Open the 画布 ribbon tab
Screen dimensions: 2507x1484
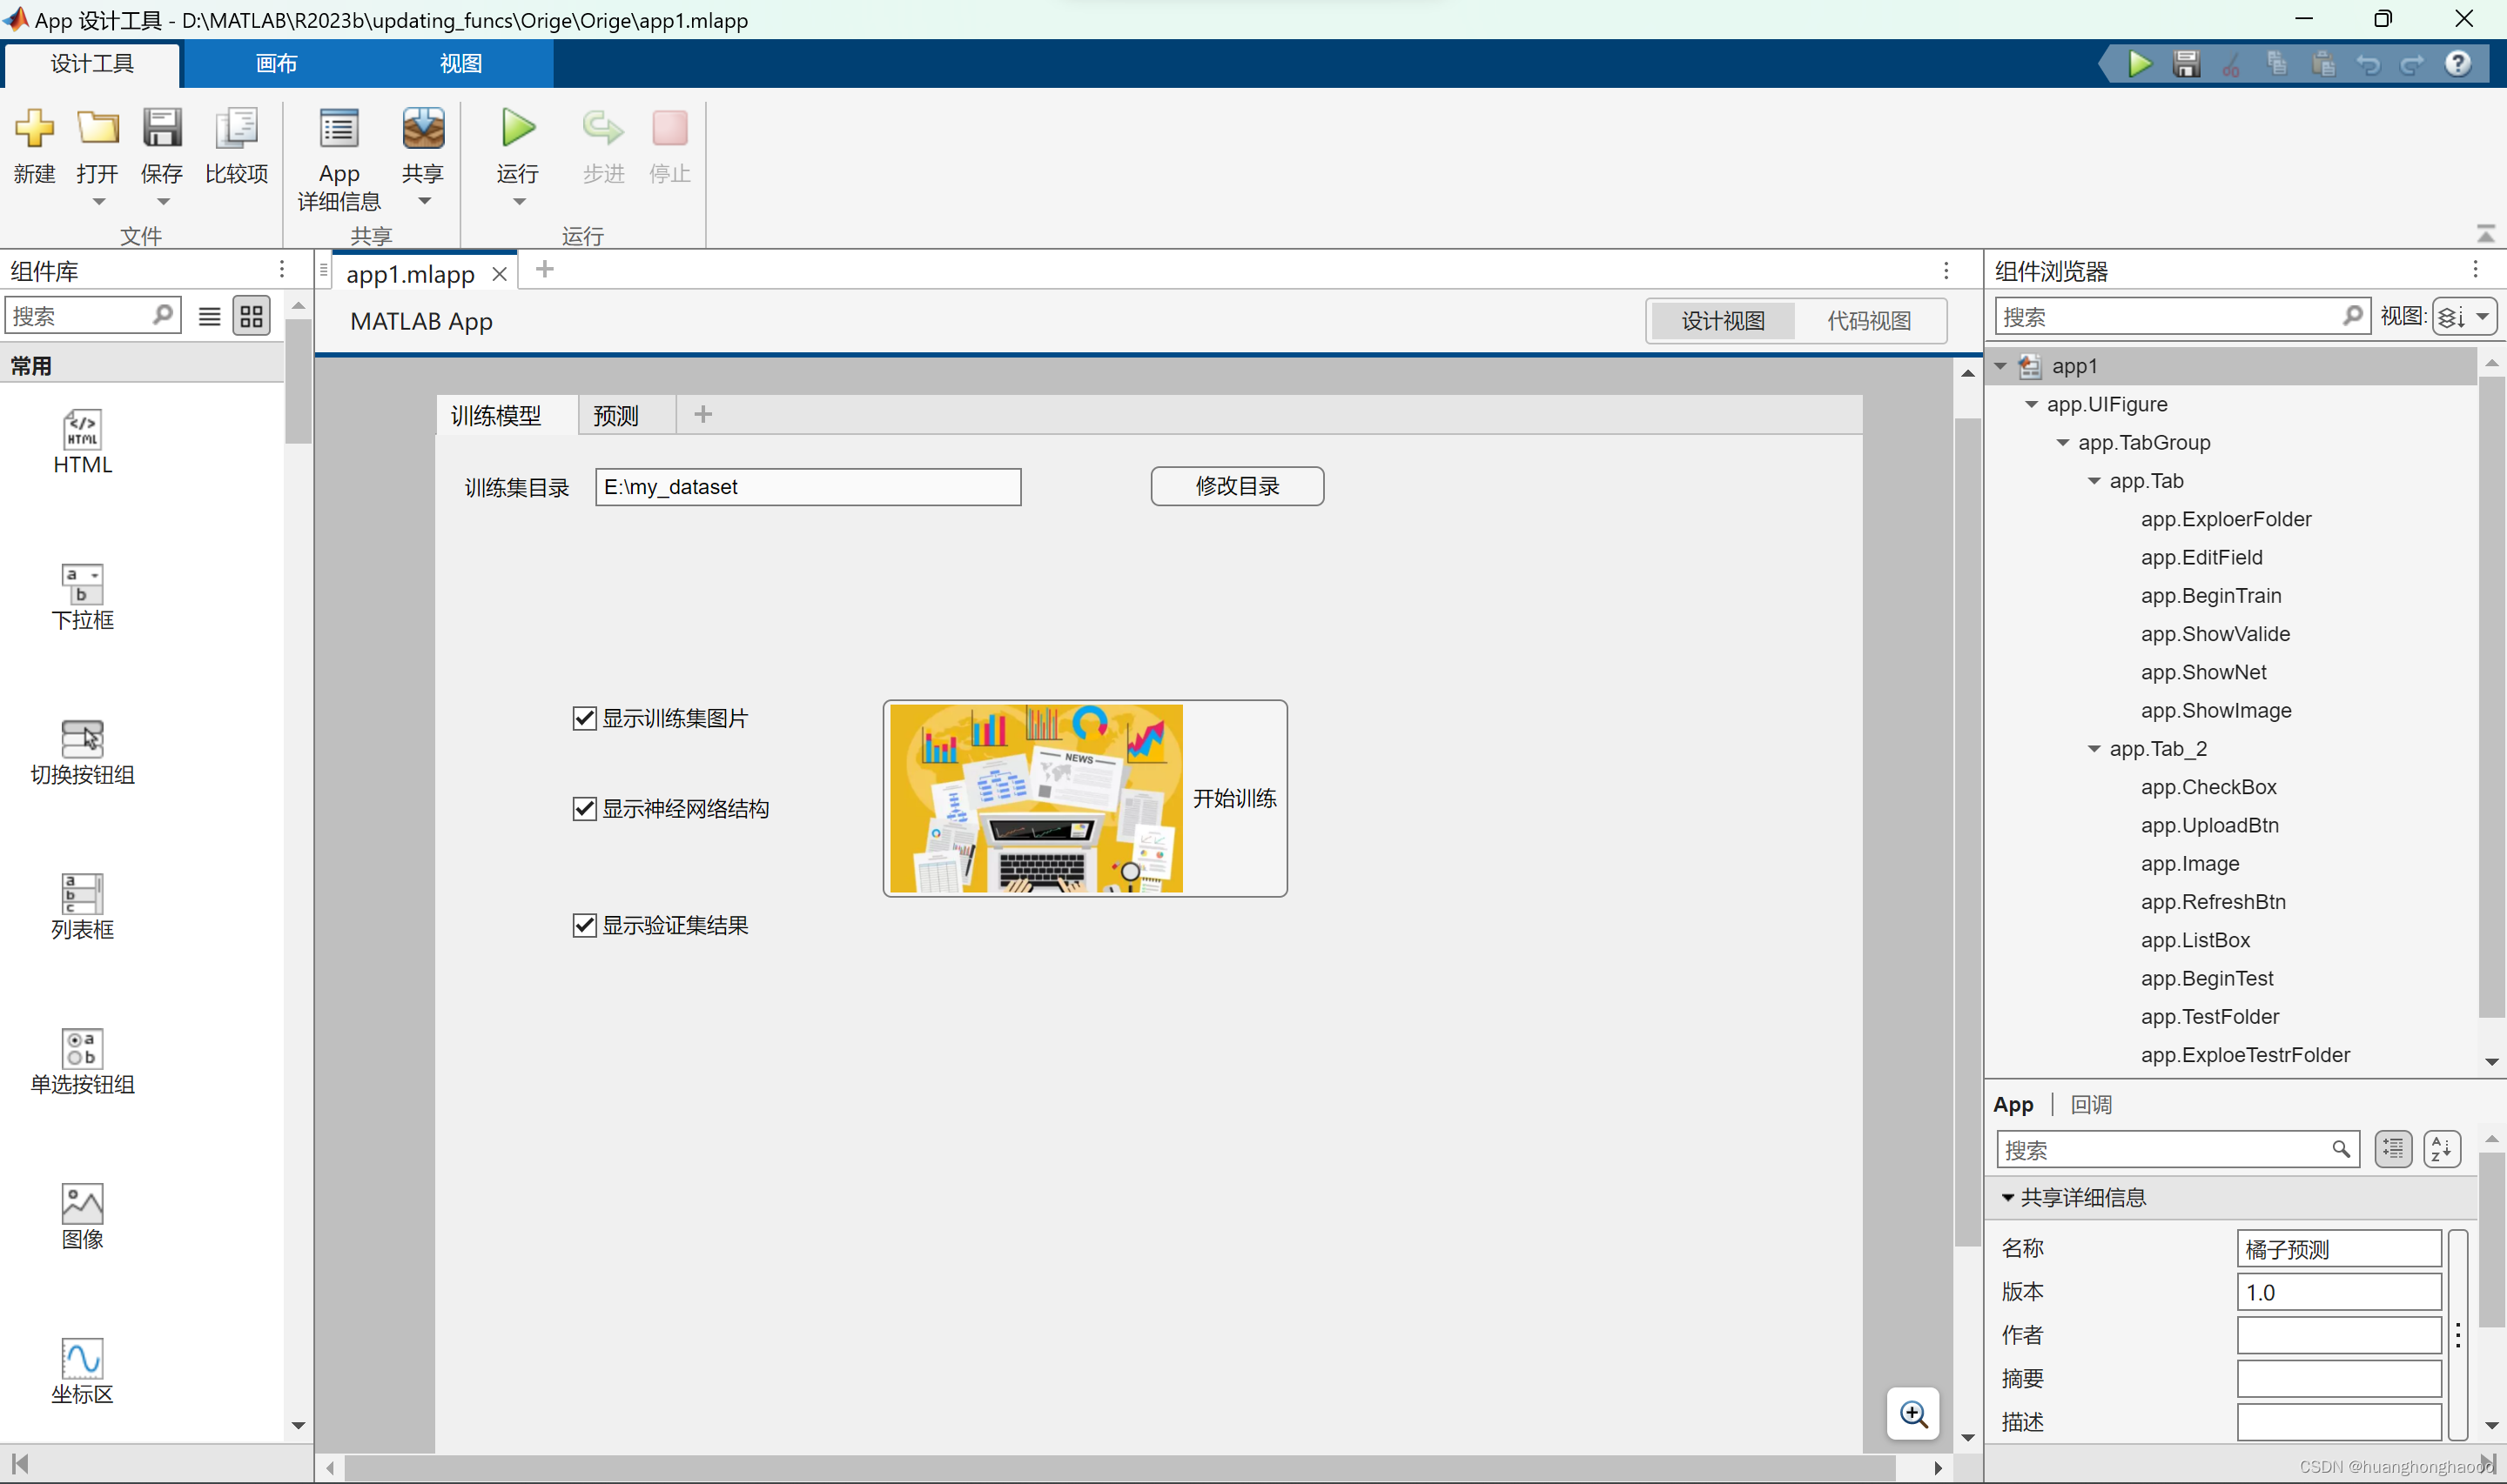coord(276,64)
